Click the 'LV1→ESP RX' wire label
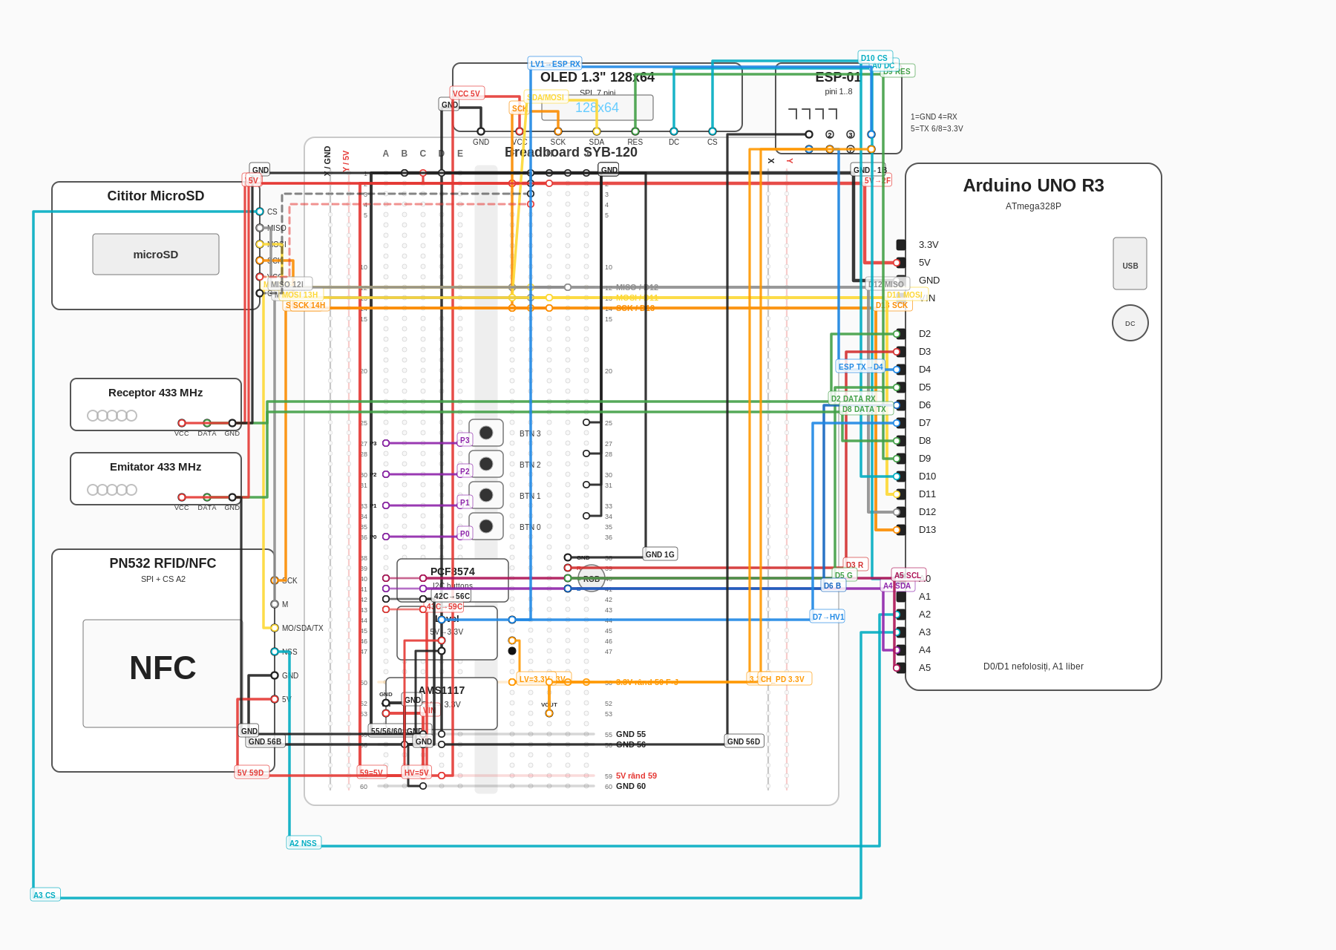Screen dimensions: 1336x950 [555, 64]
